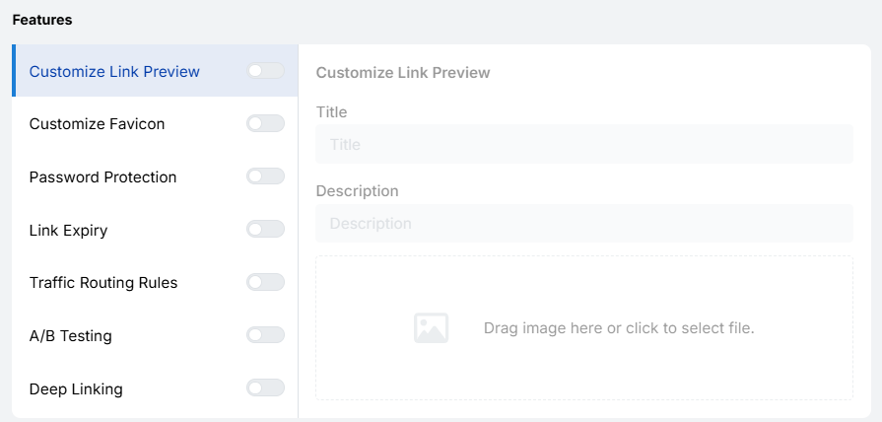This screenshot has width=882, height=422.
Task: Click the Title input field
Action: click(584, 144)
